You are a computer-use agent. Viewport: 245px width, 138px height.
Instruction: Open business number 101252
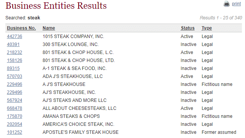[15, 132]
